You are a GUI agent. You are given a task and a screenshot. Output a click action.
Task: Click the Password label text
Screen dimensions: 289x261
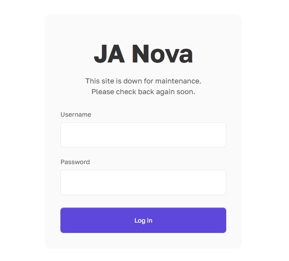pos(75,162)
